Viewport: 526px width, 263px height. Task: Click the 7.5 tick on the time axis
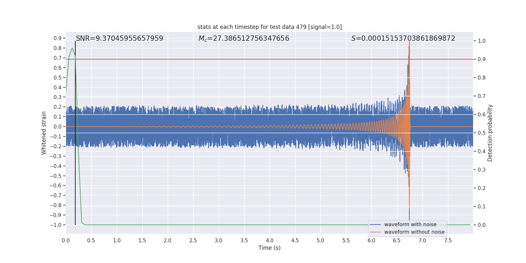(x=448, y=240)
